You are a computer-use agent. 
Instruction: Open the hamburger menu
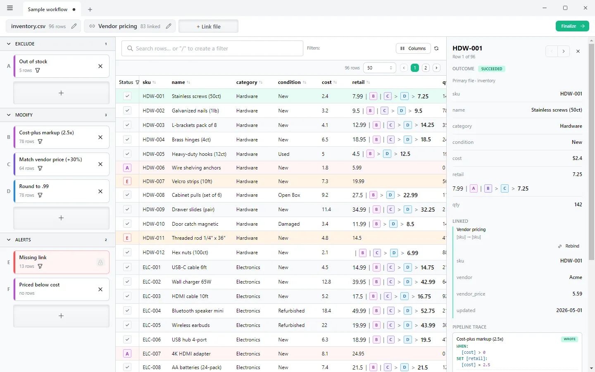10,8
